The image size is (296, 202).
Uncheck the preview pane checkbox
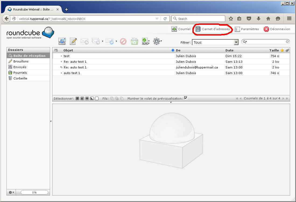(186, 98)
